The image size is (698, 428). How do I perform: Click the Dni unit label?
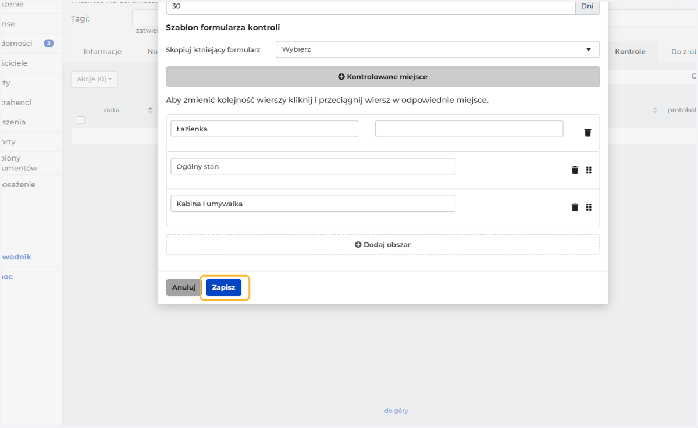coord(587,6)
